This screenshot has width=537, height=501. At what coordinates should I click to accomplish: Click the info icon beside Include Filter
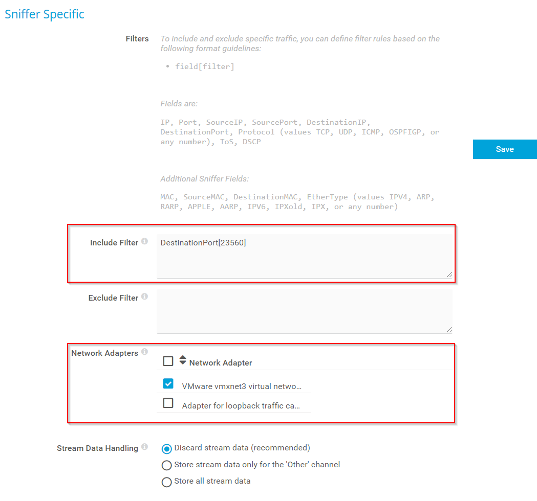coord(145,241)
